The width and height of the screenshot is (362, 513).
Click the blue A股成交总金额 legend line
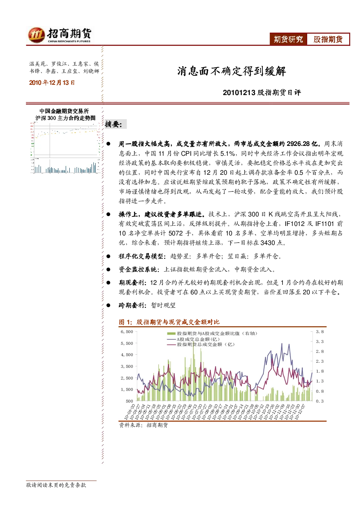click(171, 339)
